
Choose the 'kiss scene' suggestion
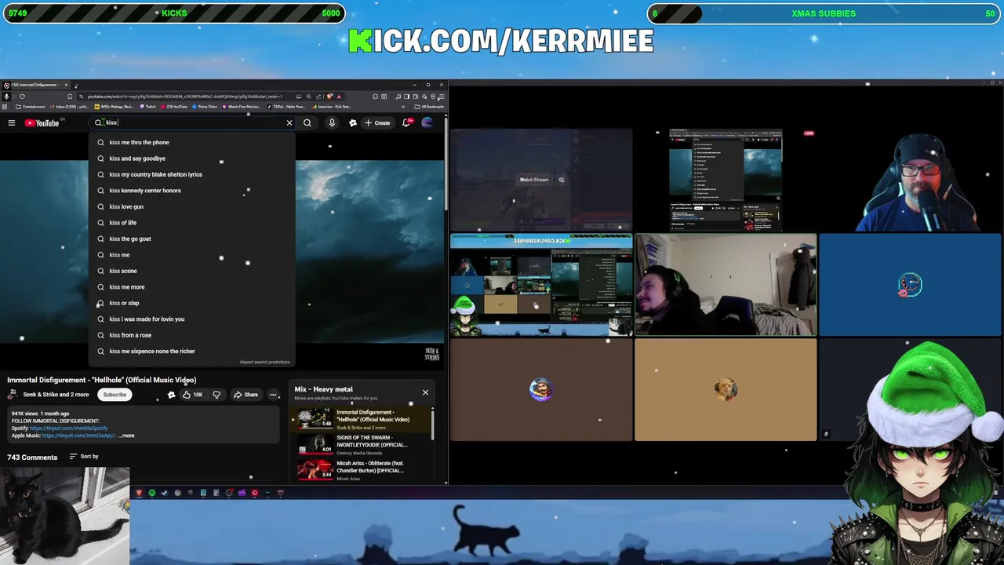tap(192, 271)
